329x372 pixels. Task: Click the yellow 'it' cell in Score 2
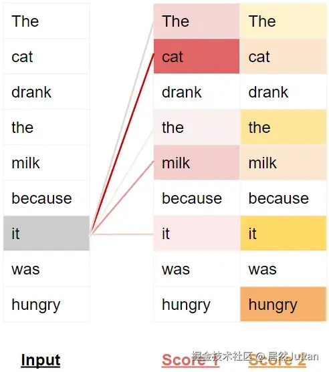[283, 233]
